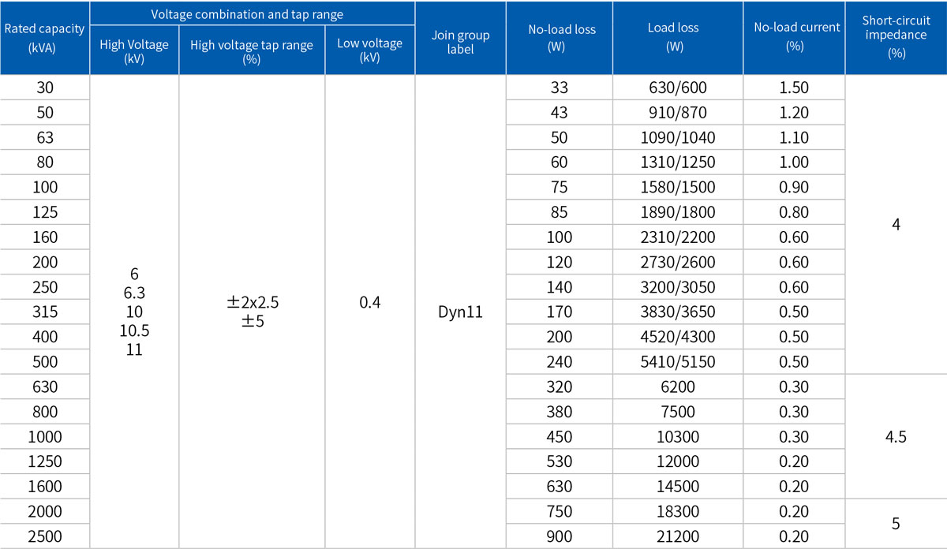Image resolution: width=947 pixels, height=549 pixels.
Task: Select the 630/600 load loss cell
Action: tap(673, 88)
